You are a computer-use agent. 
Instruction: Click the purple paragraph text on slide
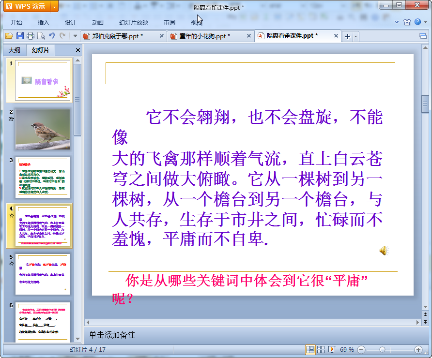pos(247,179)
